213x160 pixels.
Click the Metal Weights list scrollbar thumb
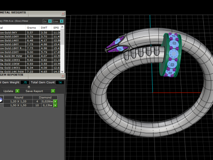[x=62, y=36]
